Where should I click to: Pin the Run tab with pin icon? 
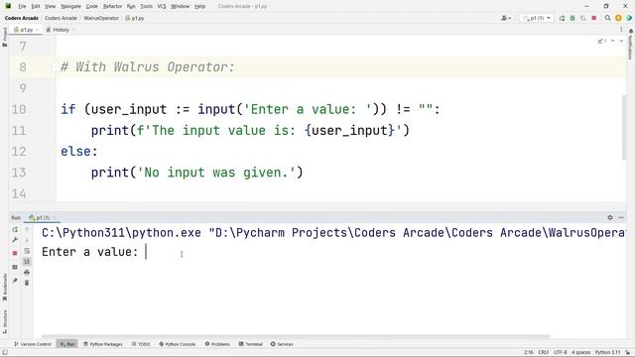click(15, 281)
